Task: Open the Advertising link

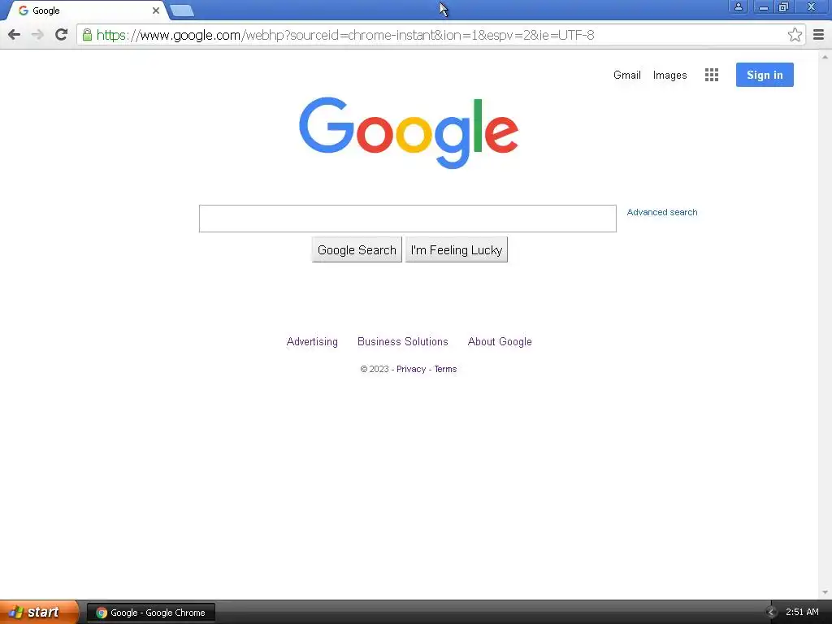Action: 312,342
